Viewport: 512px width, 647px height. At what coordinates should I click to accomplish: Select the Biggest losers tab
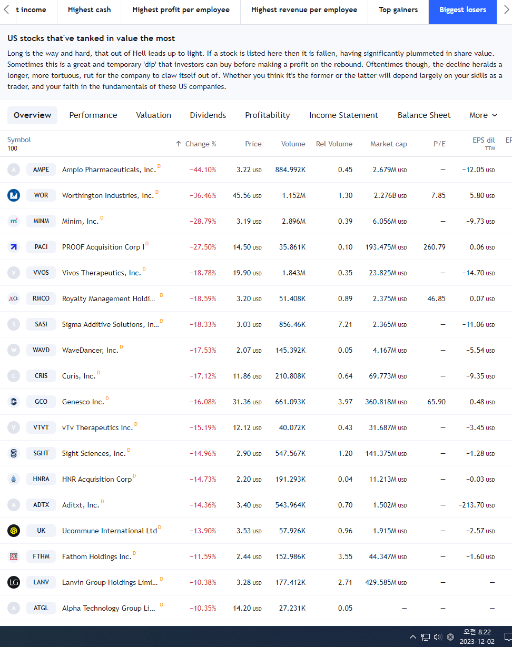(x=462, y=10)
